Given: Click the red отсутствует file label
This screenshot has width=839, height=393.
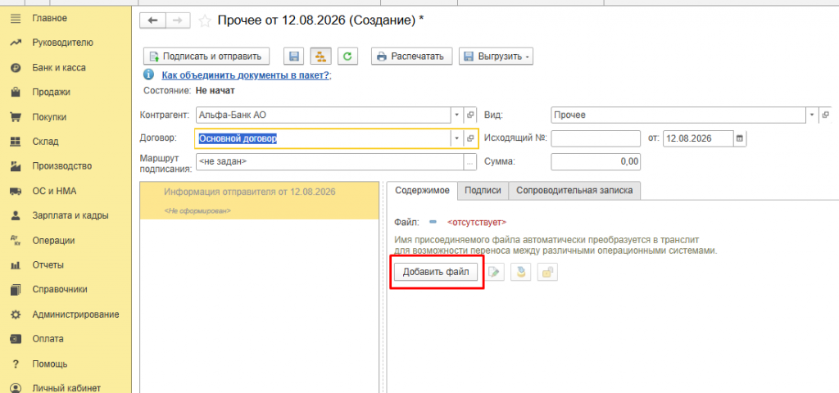Looking at the screenshot, I should point(476,222).
